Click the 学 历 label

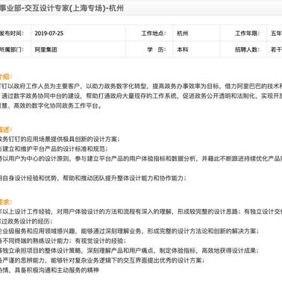(157, 49)
